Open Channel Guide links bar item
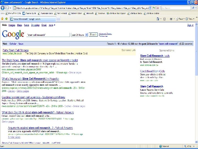 point(29,13)
